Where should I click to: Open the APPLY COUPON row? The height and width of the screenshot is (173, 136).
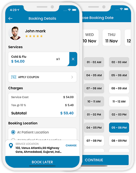tap(42, 77)
